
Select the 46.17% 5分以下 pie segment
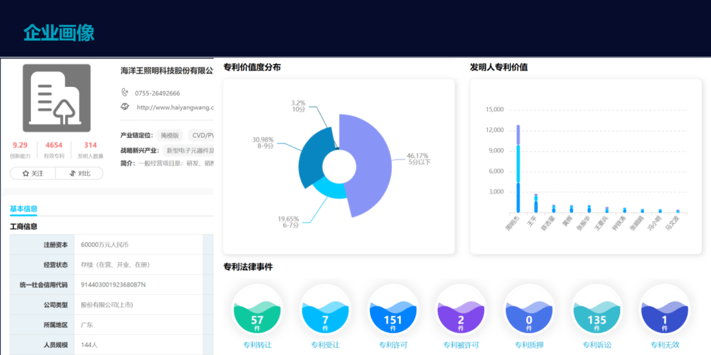pos(369,165)
